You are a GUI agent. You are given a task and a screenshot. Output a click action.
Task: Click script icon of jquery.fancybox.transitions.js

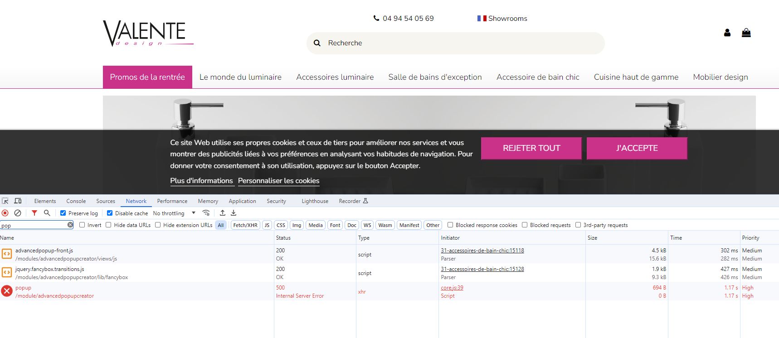[x=7, y=272]
